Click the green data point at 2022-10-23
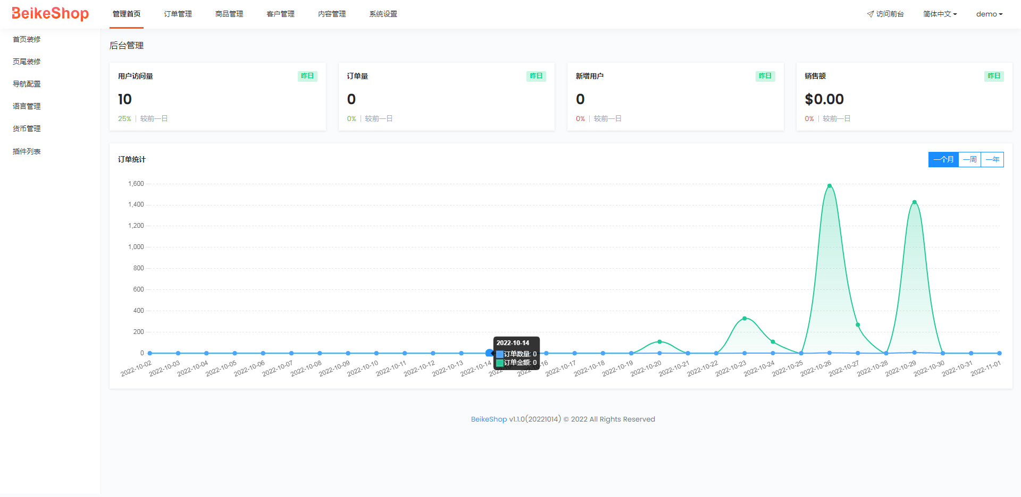The image size is (1021, 497). (x=744, y=319)
